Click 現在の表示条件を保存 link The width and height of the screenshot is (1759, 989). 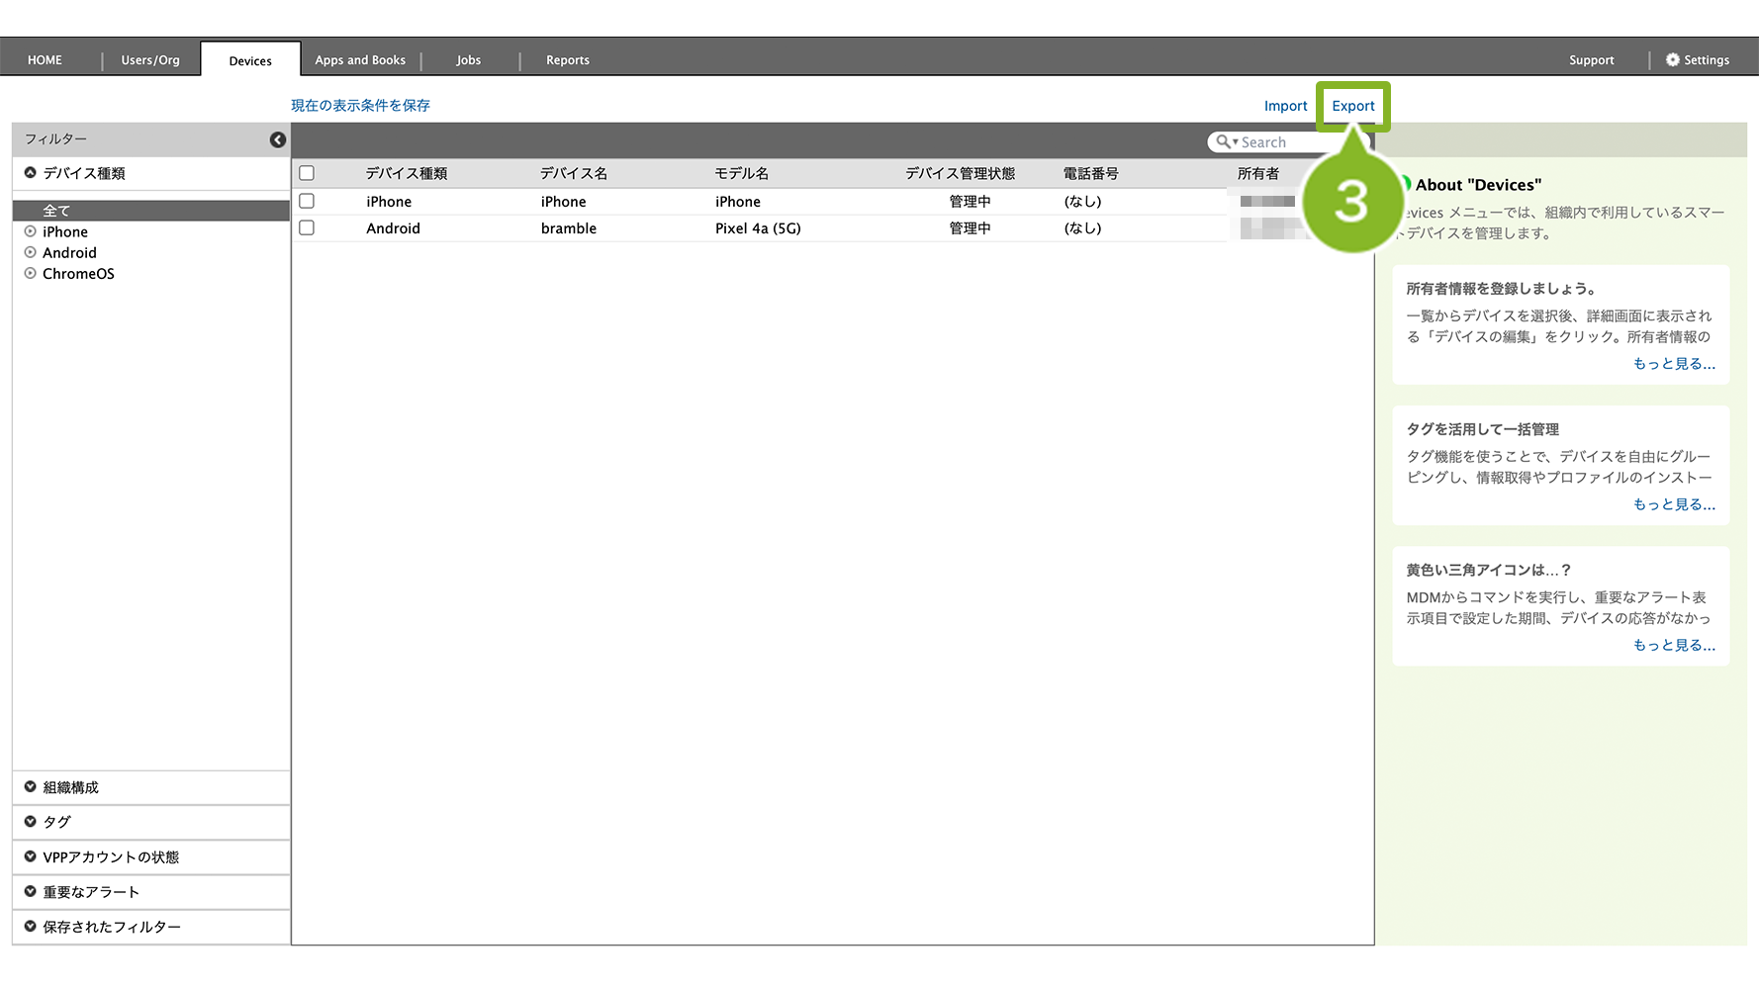pos(360,106)
